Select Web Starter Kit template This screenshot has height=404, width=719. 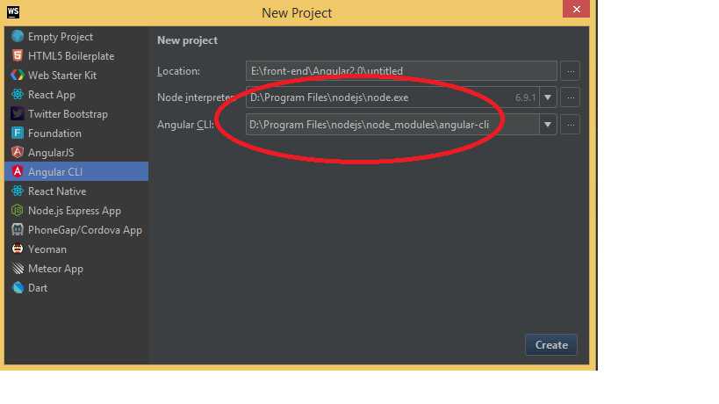point(76,75)
